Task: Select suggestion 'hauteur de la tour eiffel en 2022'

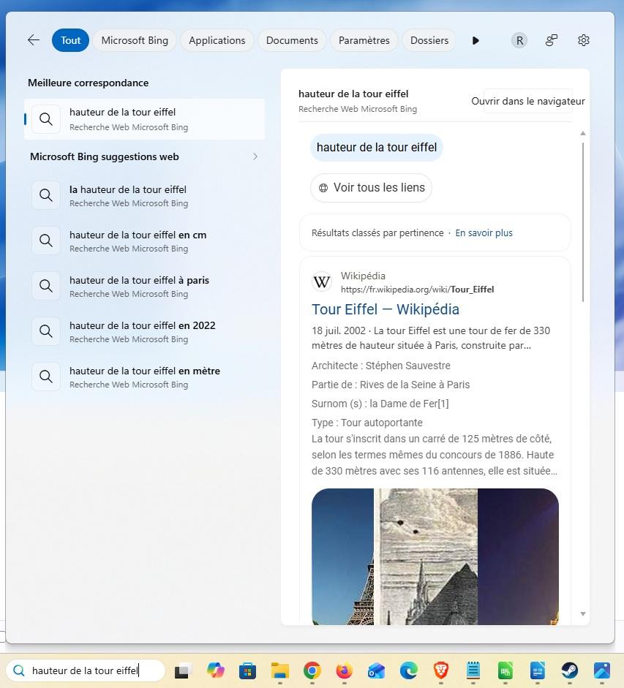Action: (x=144, y=332)
